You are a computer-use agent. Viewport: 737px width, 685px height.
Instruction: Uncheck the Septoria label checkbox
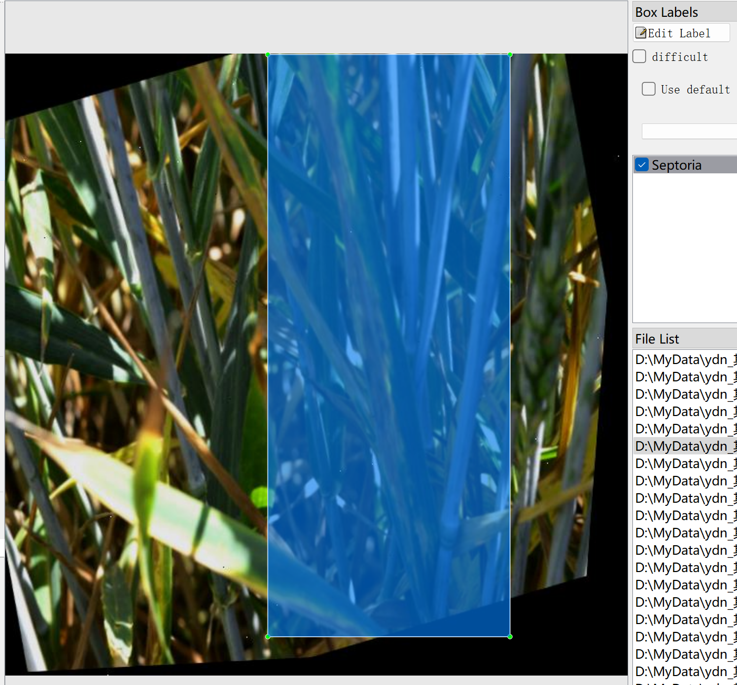[x=642, y=165]
